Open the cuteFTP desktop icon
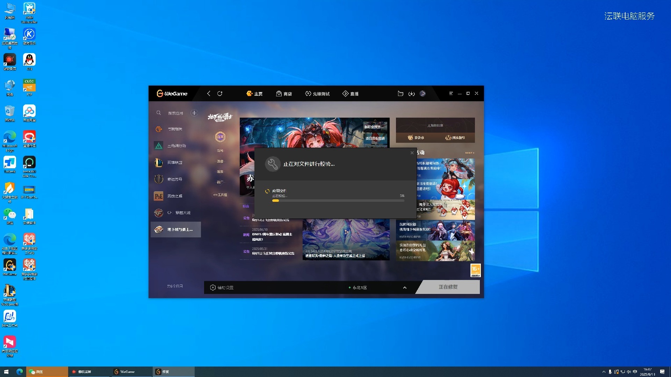671x377 pixels. click(29, 88)
